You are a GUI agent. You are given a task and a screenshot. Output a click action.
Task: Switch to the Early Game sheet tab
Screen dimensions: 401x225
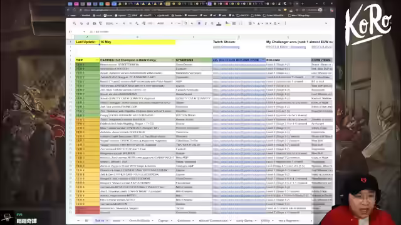[244, 221]
